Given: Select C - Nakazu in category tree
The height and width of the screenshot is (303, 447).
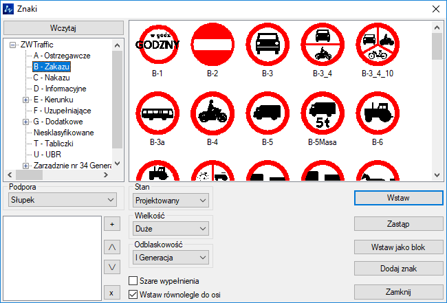Looking at the screenshot, I should 51,78.
